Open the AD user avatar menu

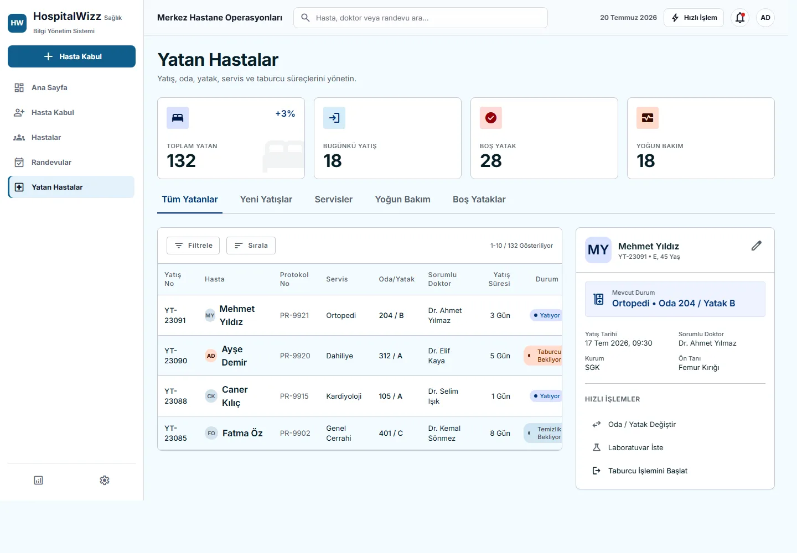coord(765,18)
